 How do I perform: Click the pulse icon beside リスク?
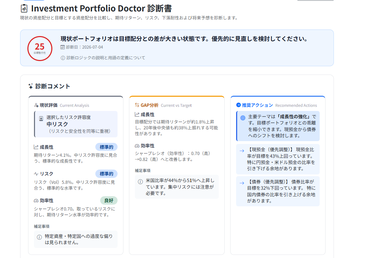pos(36,174)
